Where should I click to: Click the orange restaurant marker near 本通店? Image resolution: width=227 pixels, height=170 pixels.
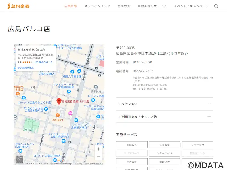click(x=18, y=94)
